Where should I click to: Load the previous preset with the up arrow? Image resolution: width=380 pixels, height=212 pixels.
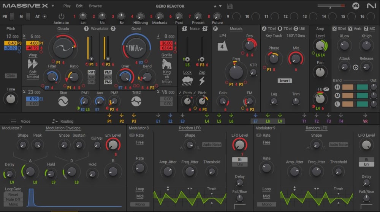(215, 6)
